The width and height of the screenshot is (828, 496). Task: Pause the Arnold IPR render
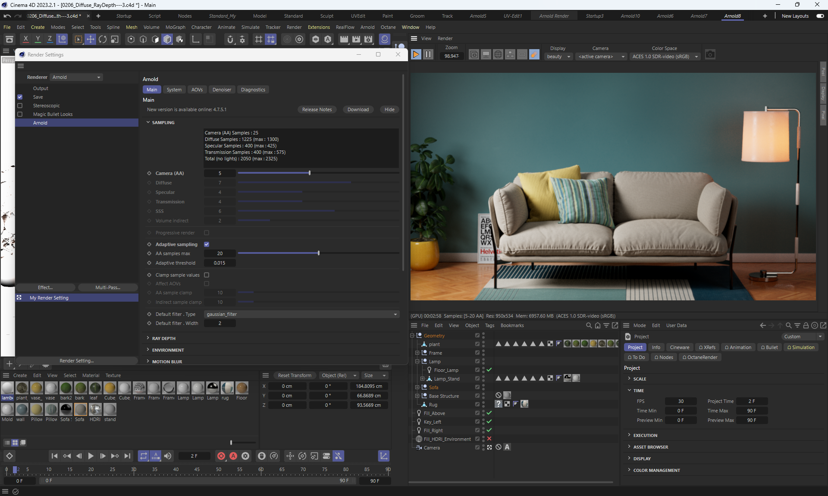(x=428, y=55)
